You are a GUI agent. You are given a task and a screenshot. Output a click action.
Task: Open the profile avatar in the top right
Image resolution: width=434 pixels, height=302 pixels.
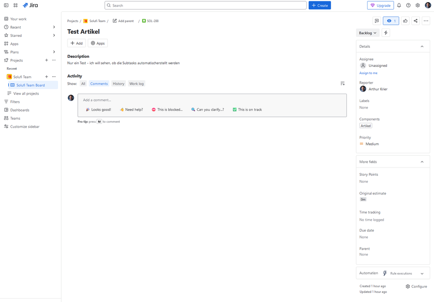coord(428,5)
